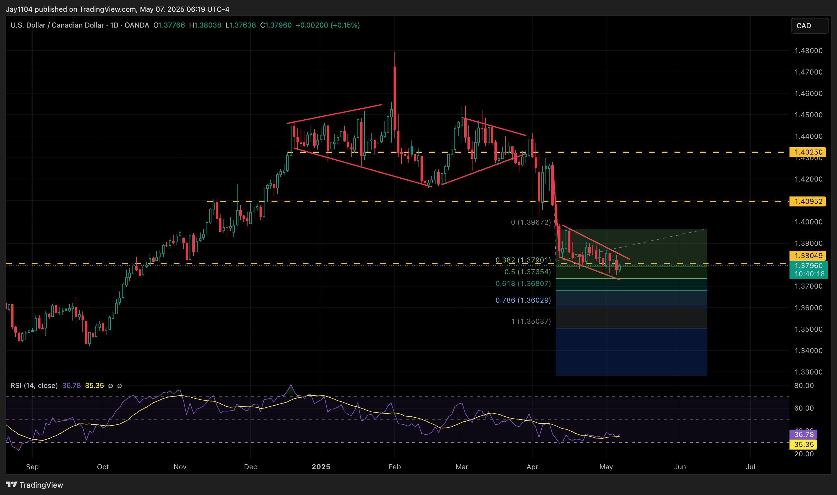This screenshot has width=837, height=495.
Task: Click the first null symbol in RSI legend
Action: point(111,386)
